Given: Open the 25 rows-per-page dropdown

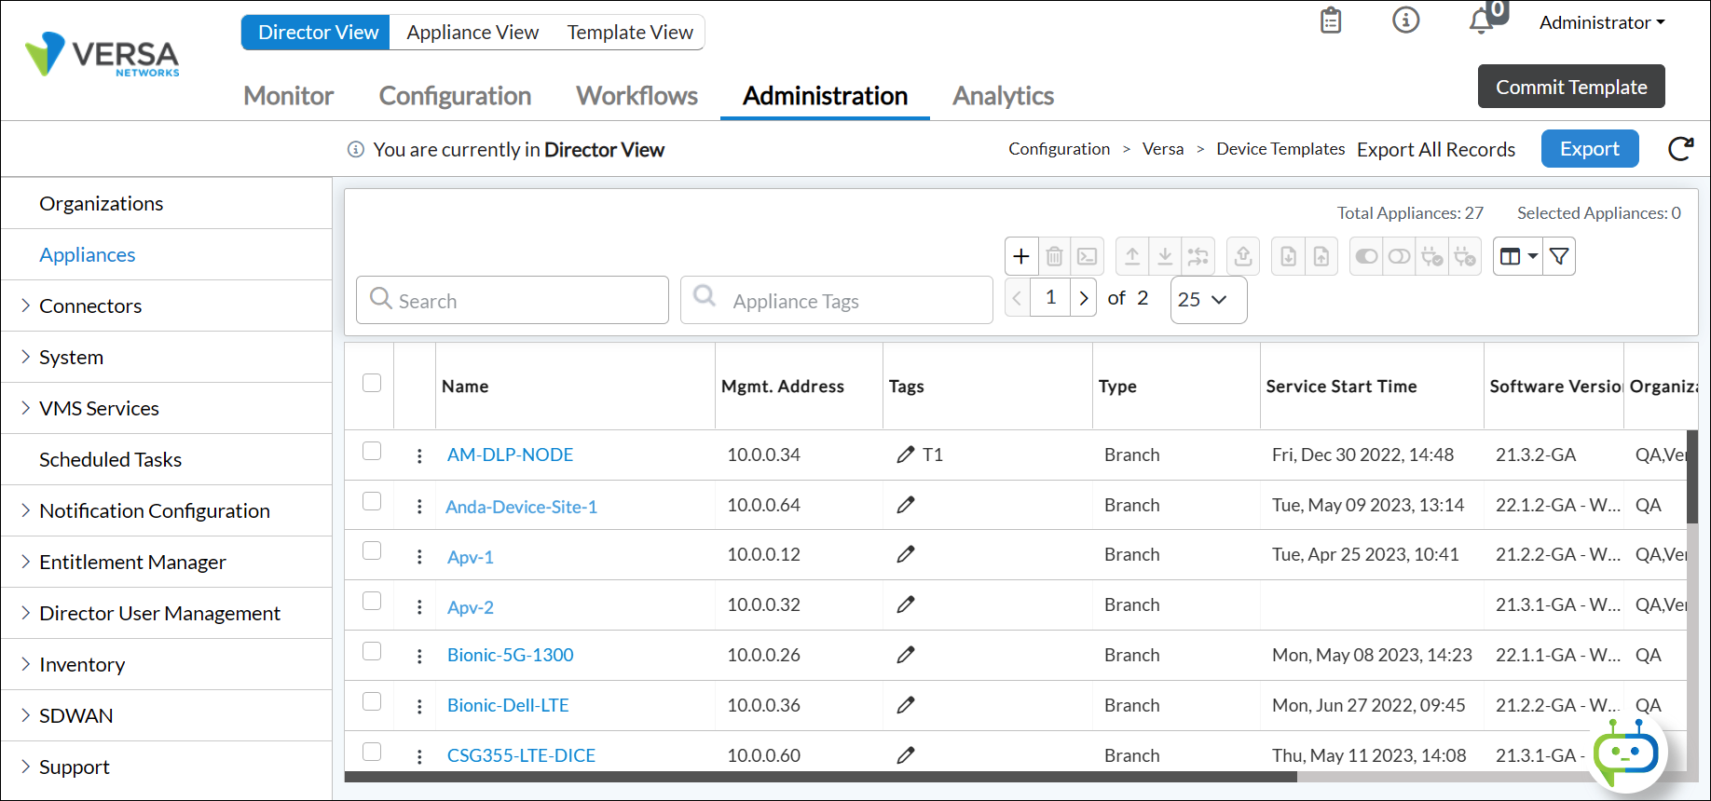Looking at the screenshot, I should click(x=1208, y=300).
